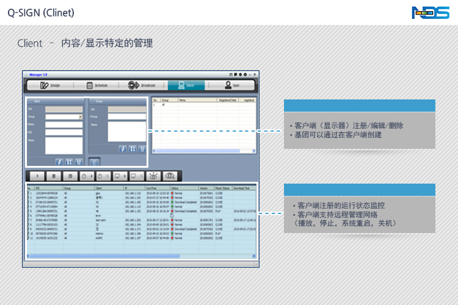Screen dimensions: 458x305
Task: Click the power-on arrow toolbar icon
Action: click(x=86, y=176)
